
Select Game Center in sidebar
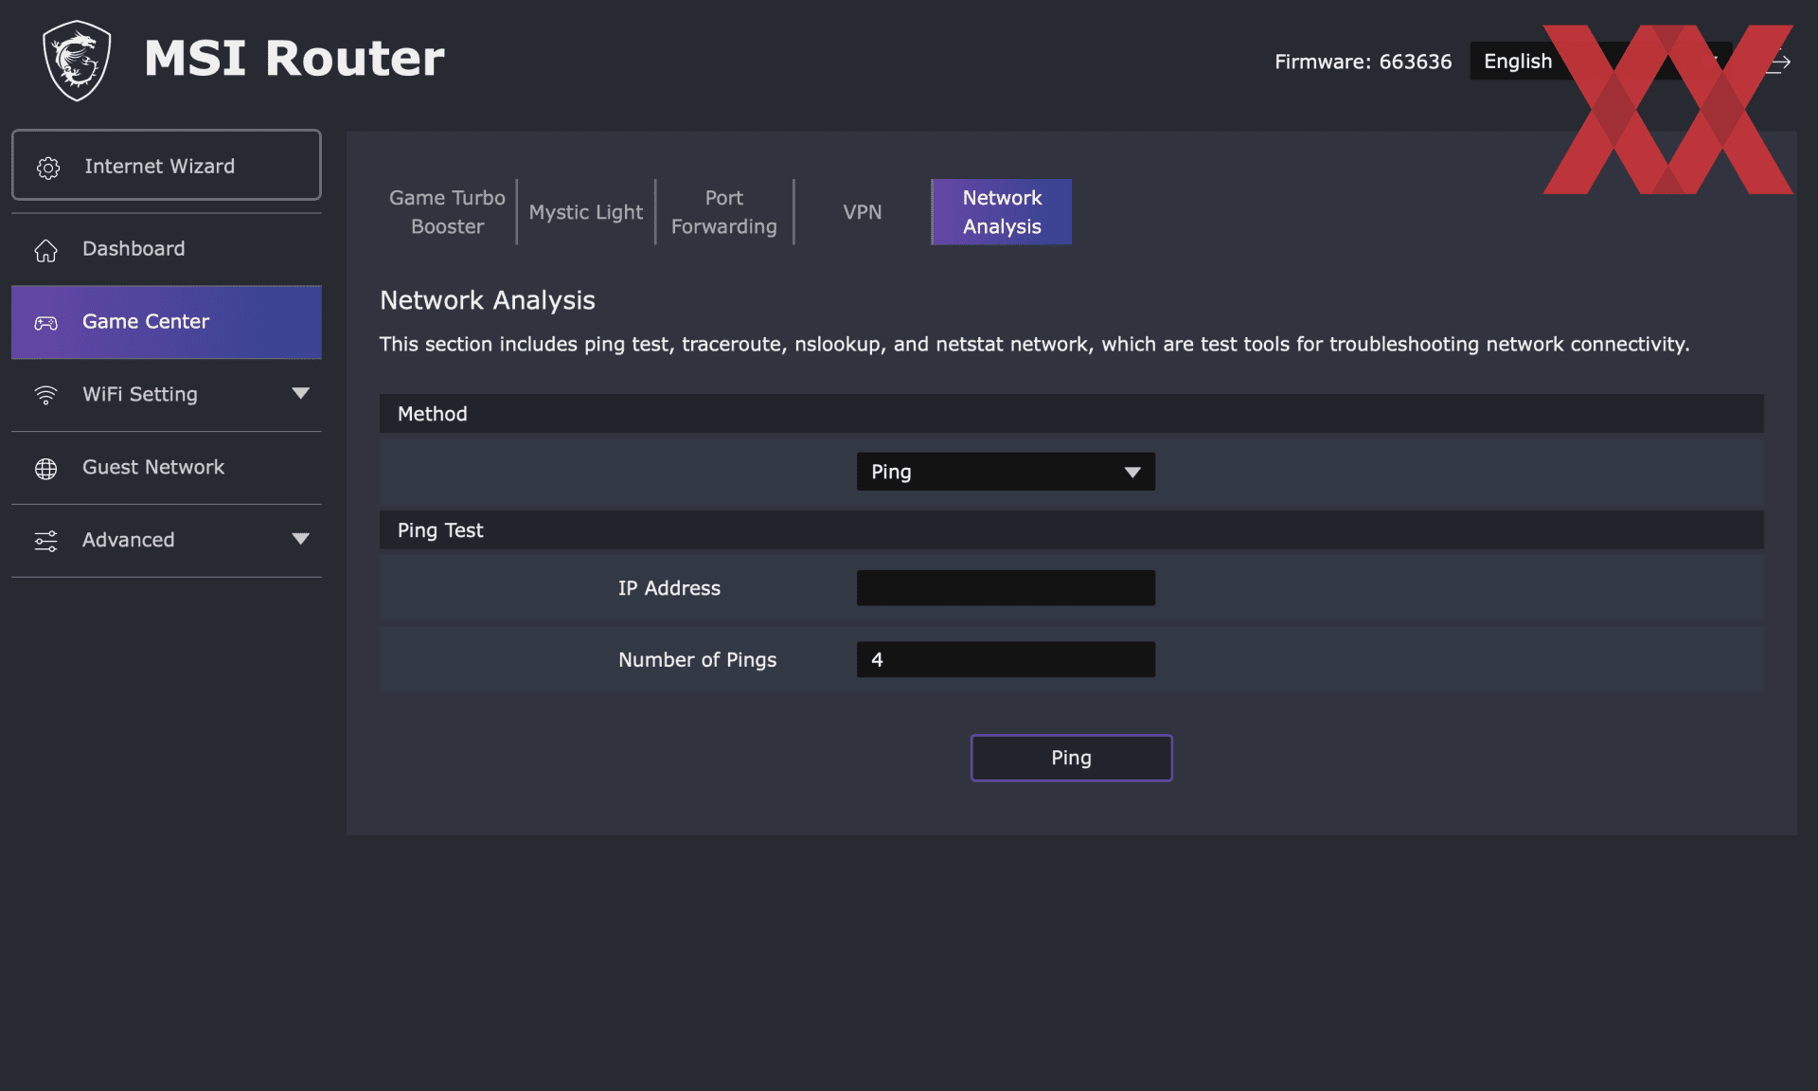167,322
